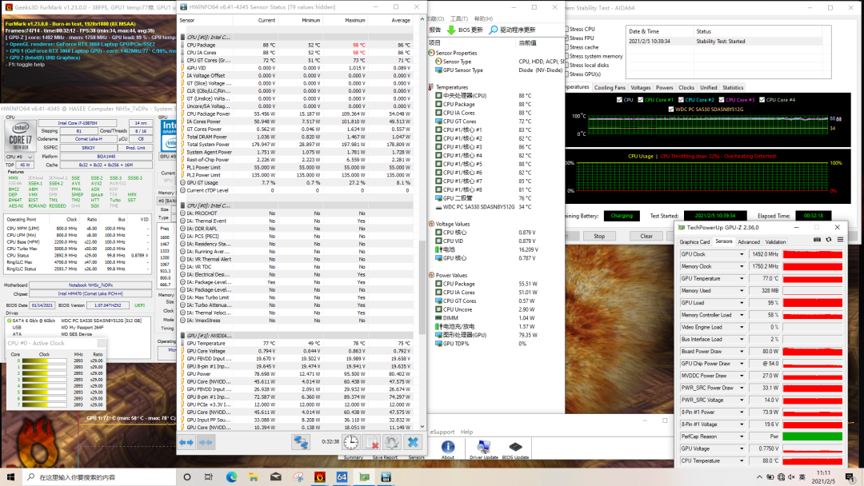Image resolution: width=864 pixels, height=486 pixels.
Task: Enable the Stress CPU checkbox
Action: click(566, 29)
